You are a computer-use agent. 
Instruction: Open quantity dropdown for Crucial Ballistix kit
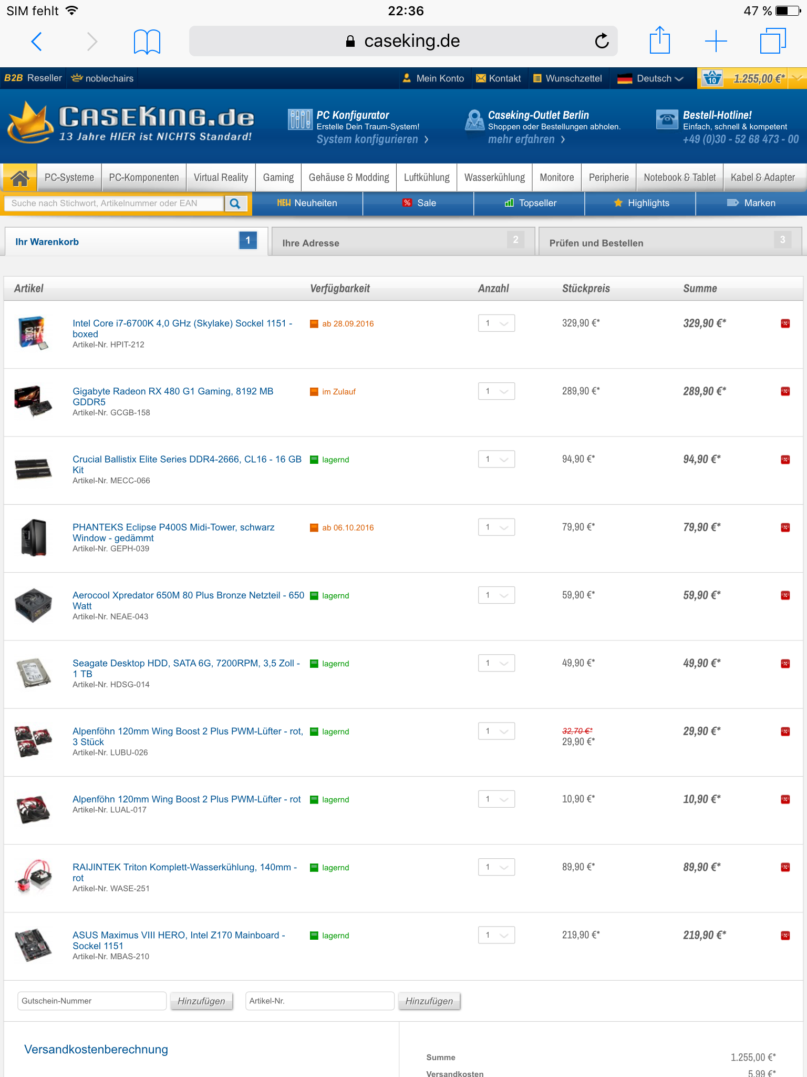(496, 459)
